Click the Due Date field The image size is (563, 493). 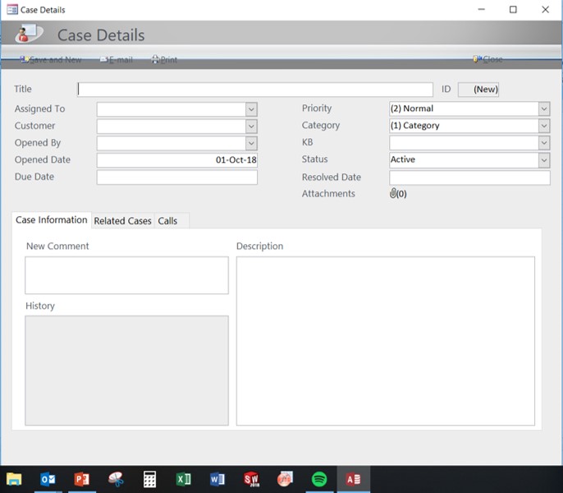(177, 177)
